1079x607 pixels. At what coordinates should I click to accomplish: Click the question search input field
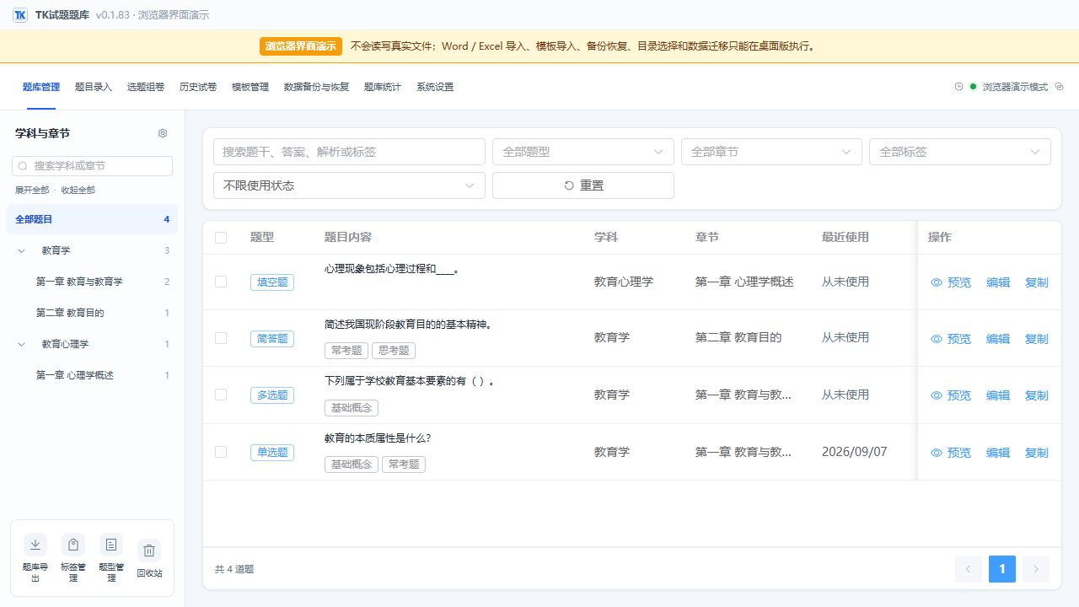[x=350, y=152]
